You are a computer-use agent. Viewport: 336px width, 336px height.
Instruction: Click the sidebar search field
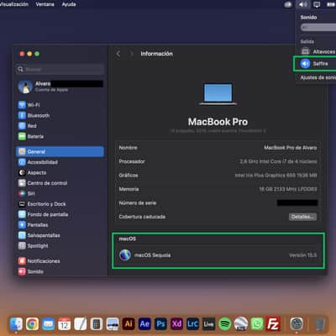(60, 69)
